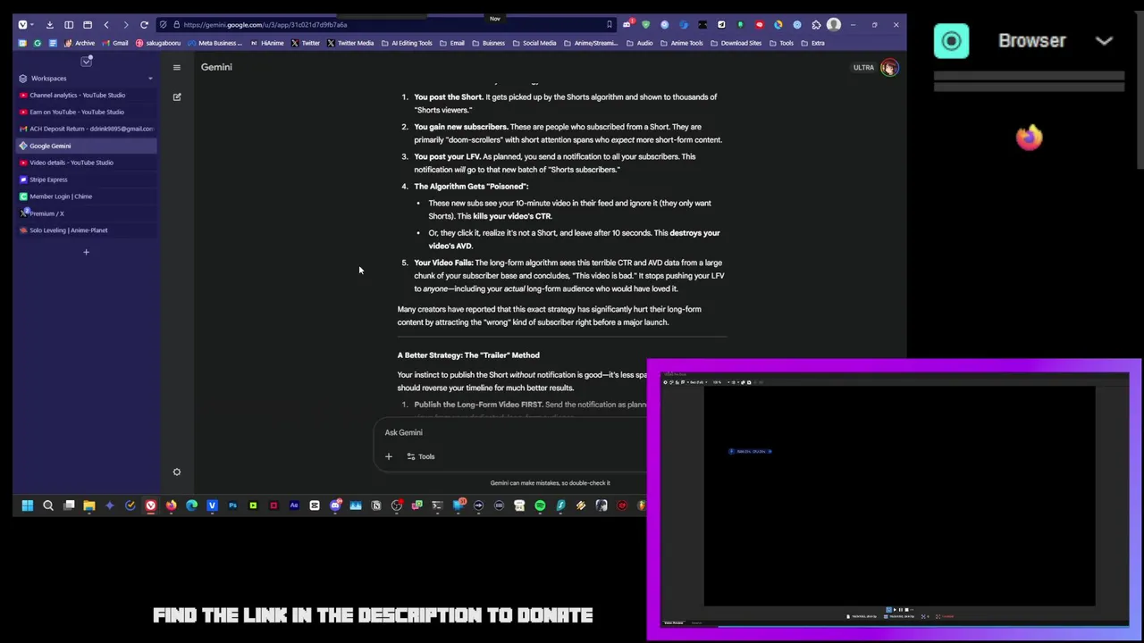1144x643 pixels.
Task: Open the Vivaldi menu icon
Action: [x=22, y=25]
